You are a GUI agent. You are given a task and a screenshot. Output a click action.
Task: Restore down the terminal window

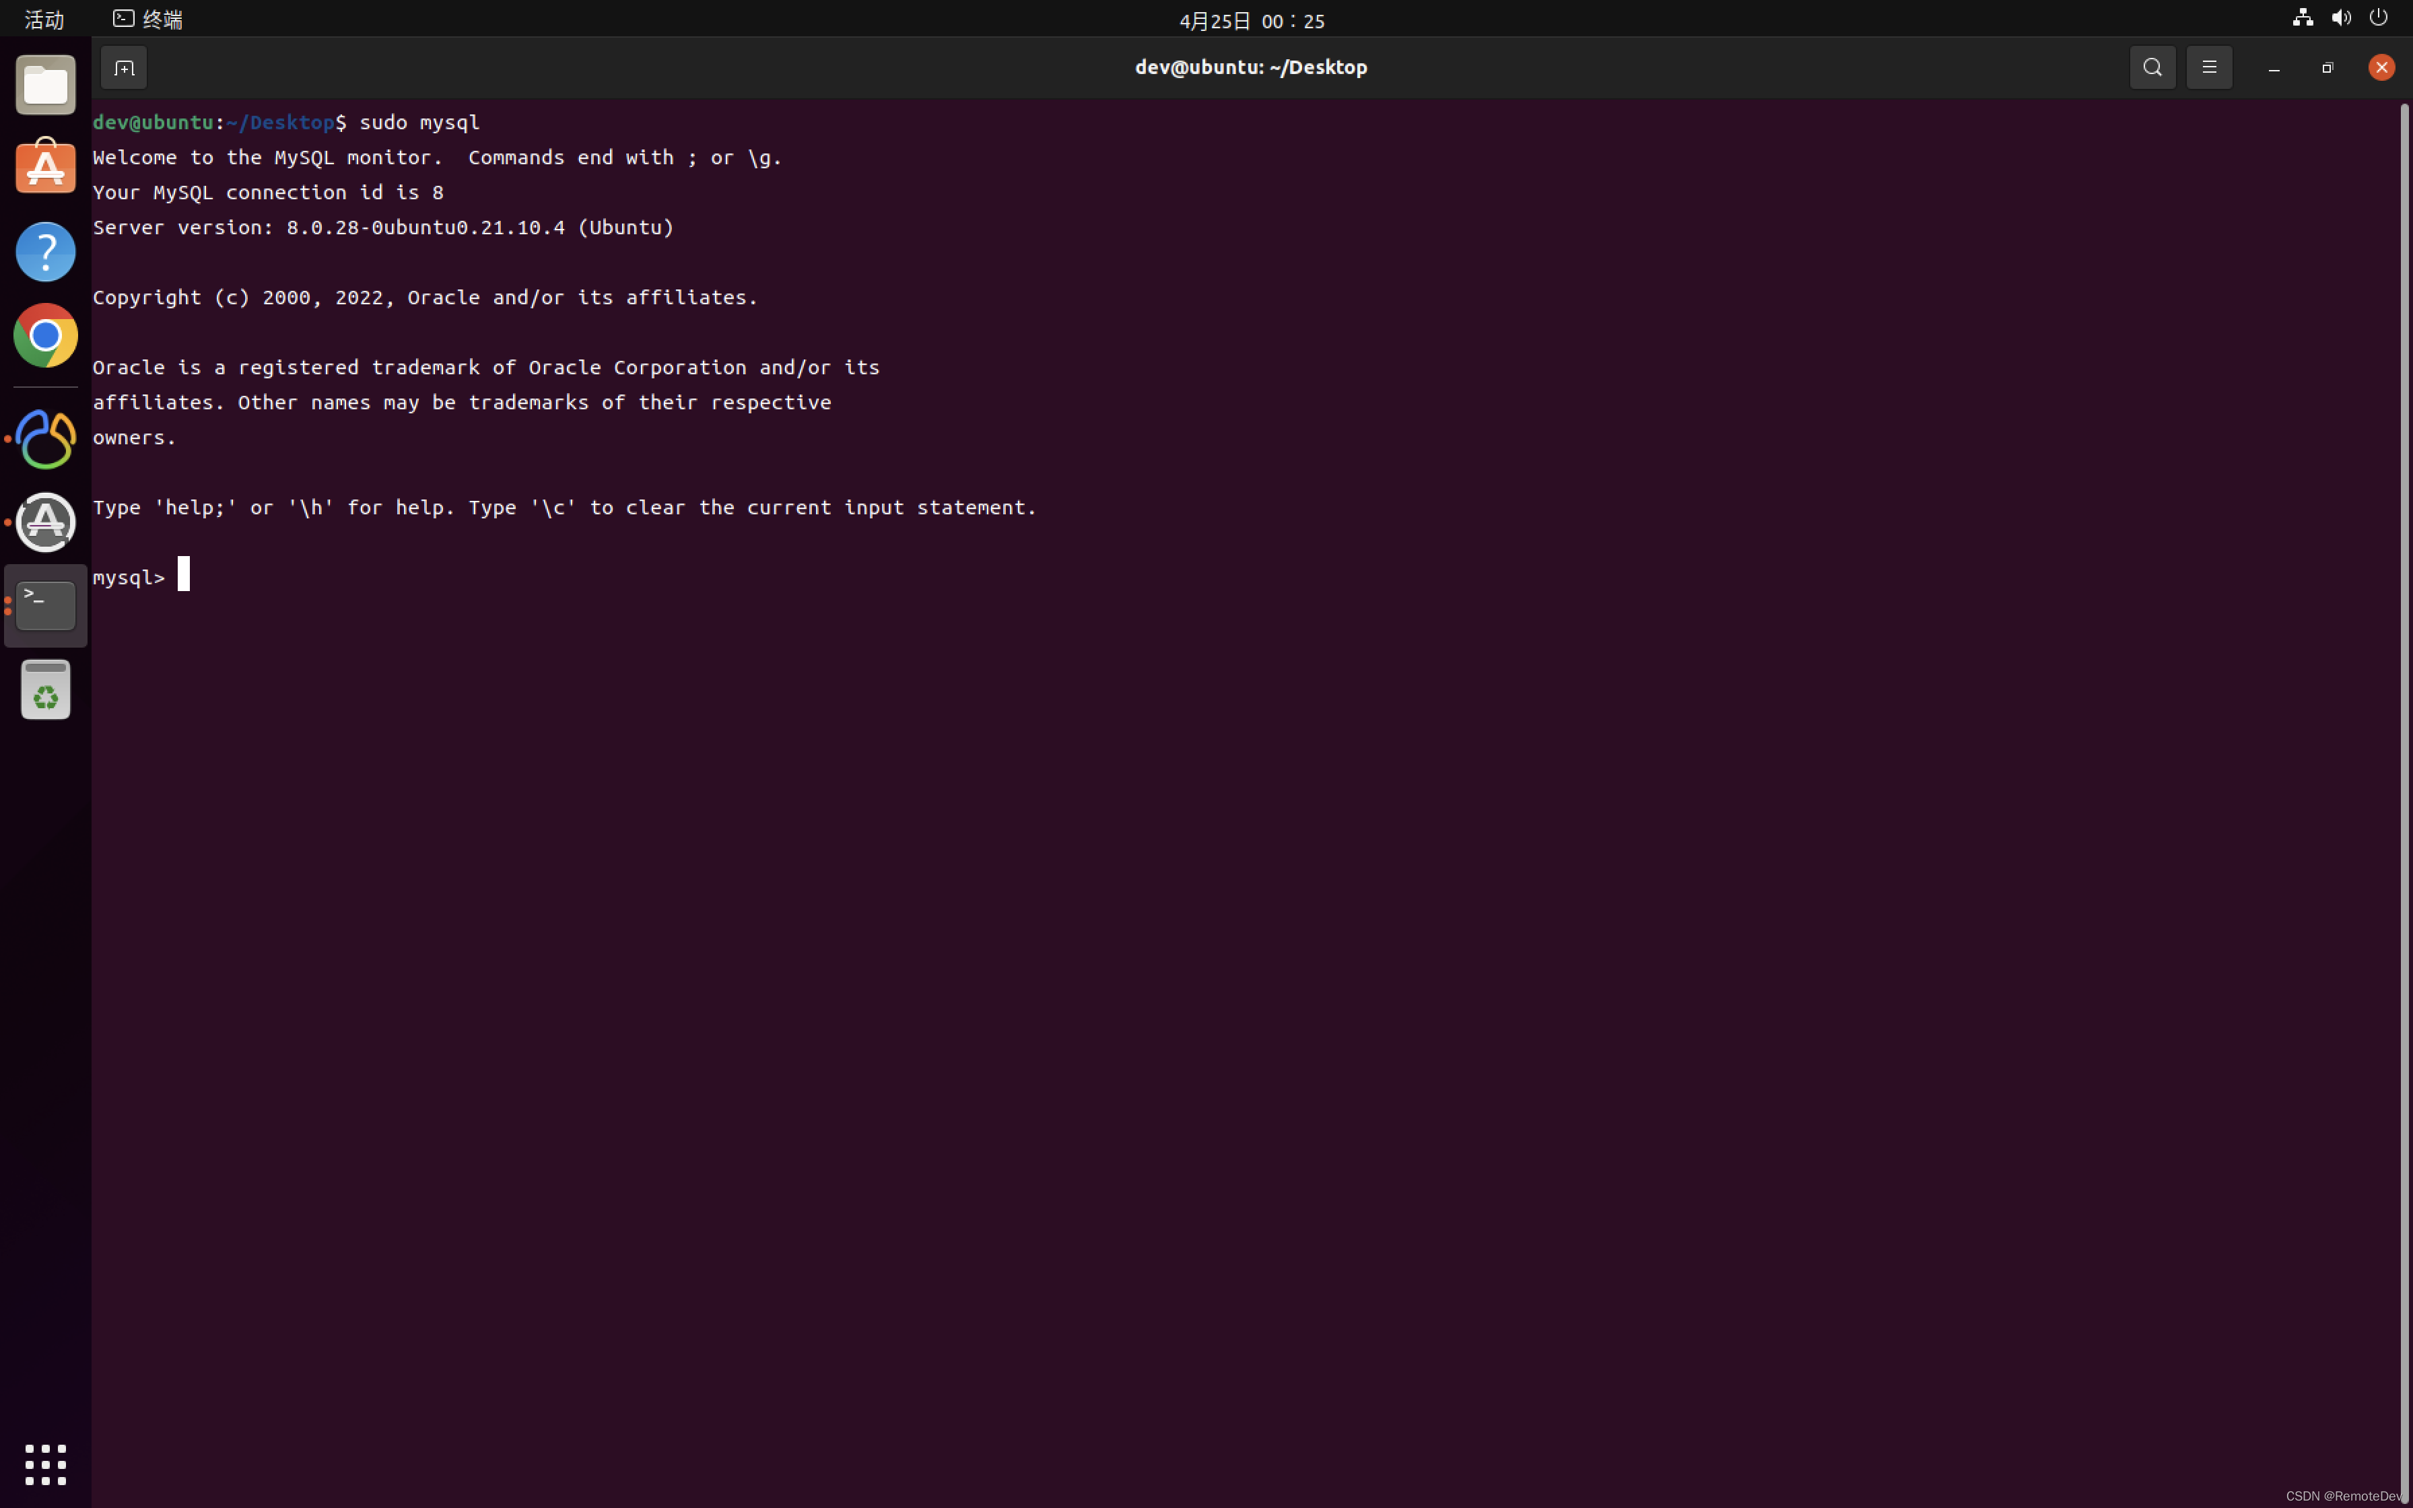click(x=2327, y=68)
